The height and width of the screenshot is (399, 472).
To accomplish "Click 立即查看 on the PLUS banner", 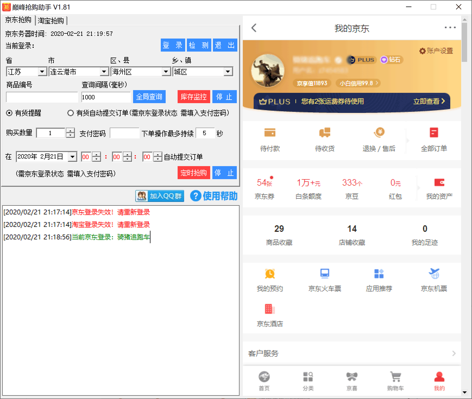I will tap(429, 101).
